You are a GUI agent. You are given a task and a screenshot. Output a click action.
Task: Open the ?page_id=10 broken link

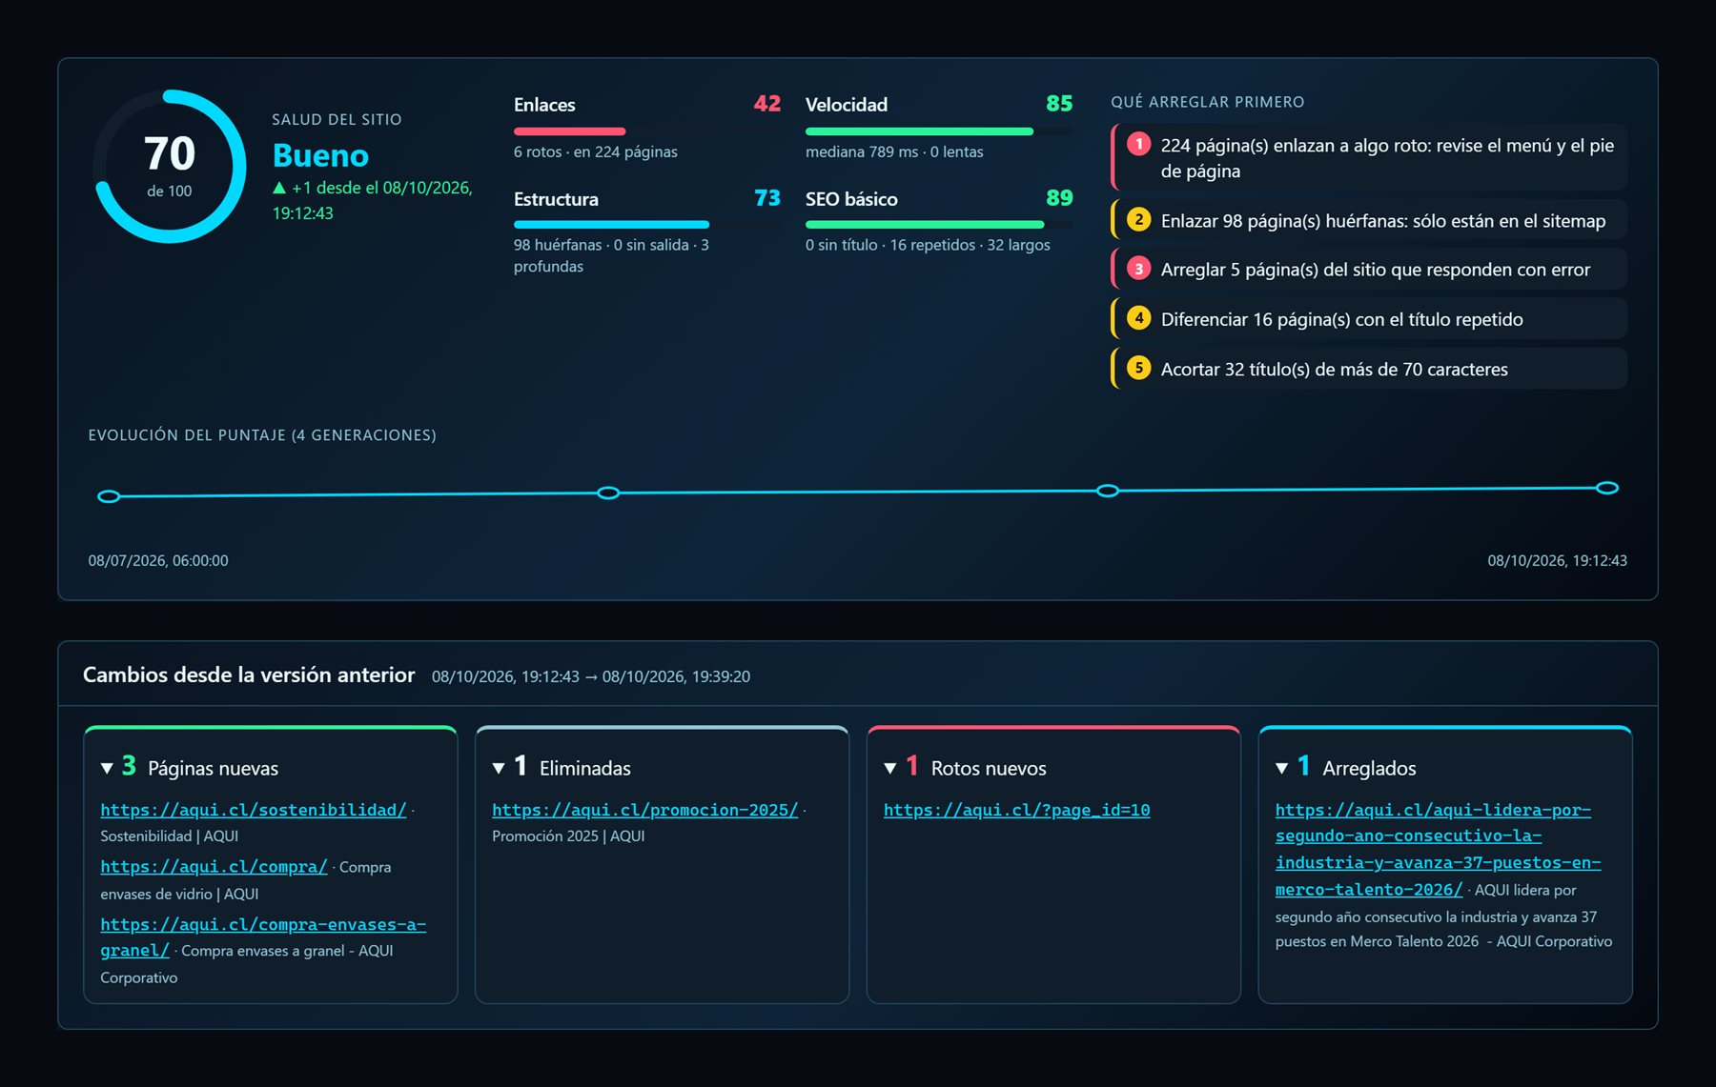point(1017,810)
